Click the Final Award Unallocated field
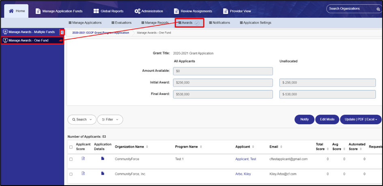 (x=327, y=94)
